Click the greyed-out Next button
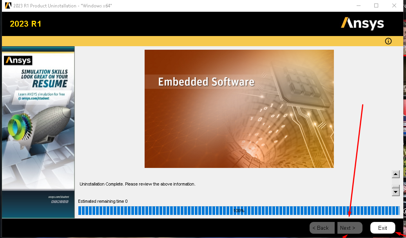Screen dimensions: 406x238 [x=350, y=228]
